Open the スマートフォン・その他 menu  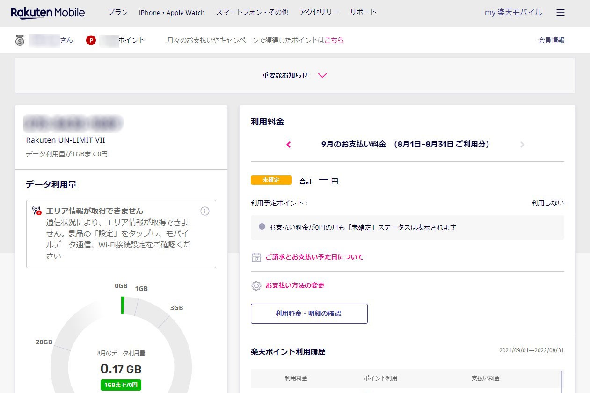tap(252, 13)
